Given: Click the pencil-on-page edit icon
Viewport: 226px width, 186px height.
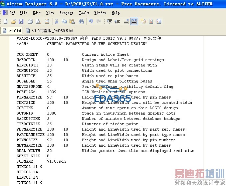Looking at the screenshot, I should tap(143, 21).
